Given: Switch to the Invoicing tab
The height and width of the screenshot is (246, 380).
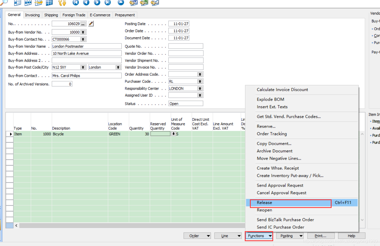Looking at the screenshot, I should click(32, 15).
